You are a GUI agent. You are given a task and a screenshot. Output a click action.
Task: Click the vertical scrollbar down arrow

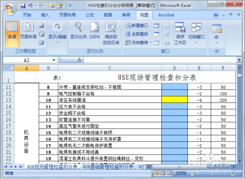coord(240,161)
